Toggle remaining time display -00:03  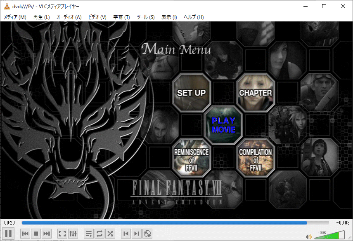[343, 223]
